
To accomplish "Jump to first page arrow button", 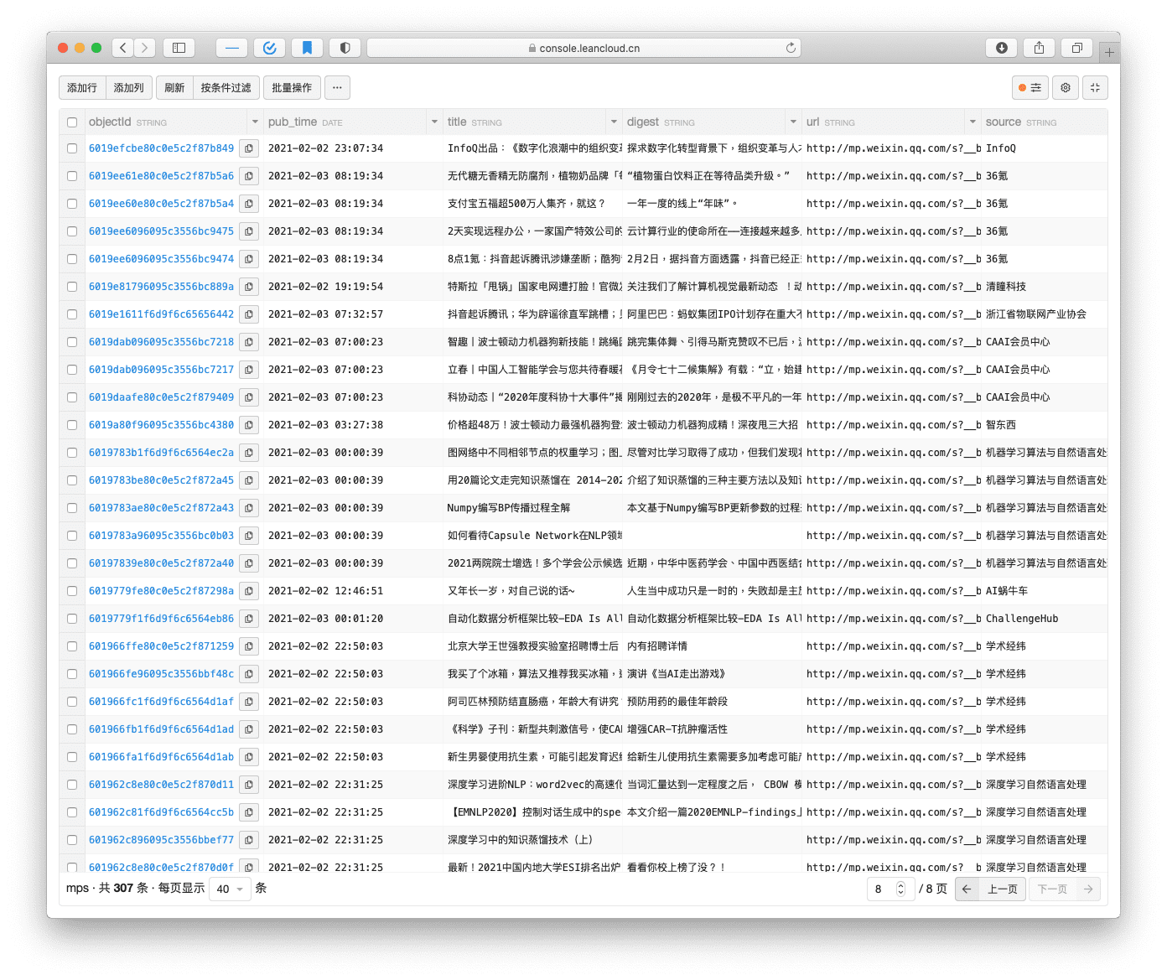I will pyautogui.click(x=967, y=889).
